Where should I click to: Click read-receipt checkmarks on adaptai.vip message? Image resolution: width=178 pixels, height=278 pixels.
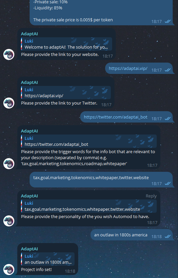point(168,70)
